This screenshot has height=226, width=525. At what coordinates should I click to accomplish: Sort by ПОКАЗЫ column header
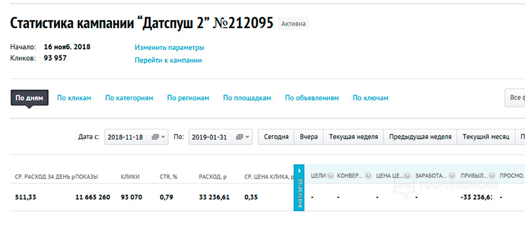tap(87, 177)
